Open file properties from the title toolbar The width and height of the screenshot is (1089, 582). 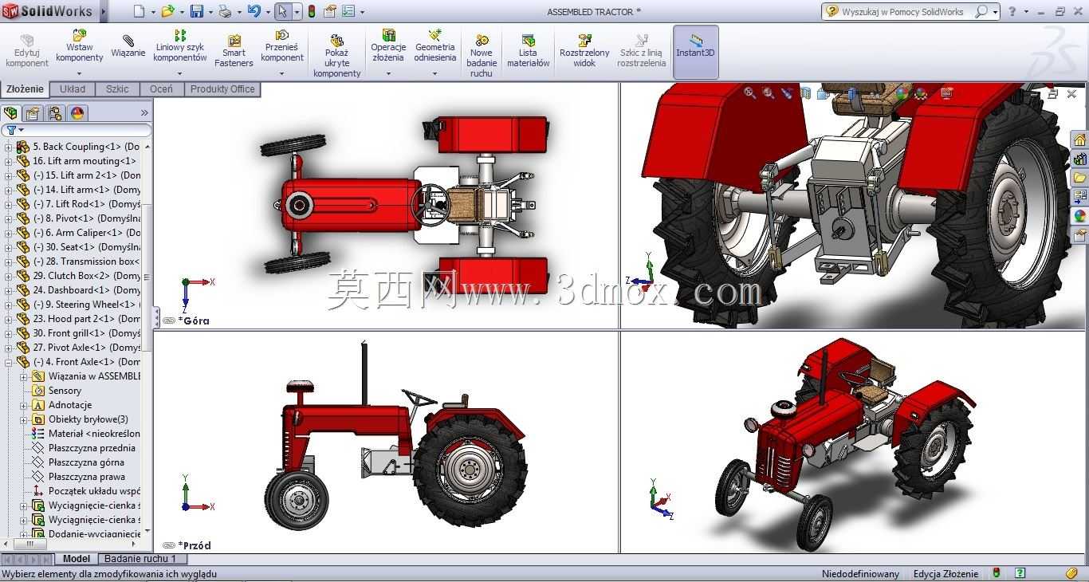point(330,11)
